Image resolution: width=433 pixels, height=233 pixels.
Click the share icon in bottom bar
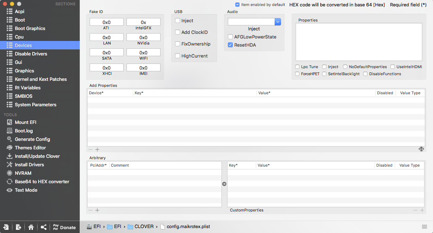coord(43,227)
